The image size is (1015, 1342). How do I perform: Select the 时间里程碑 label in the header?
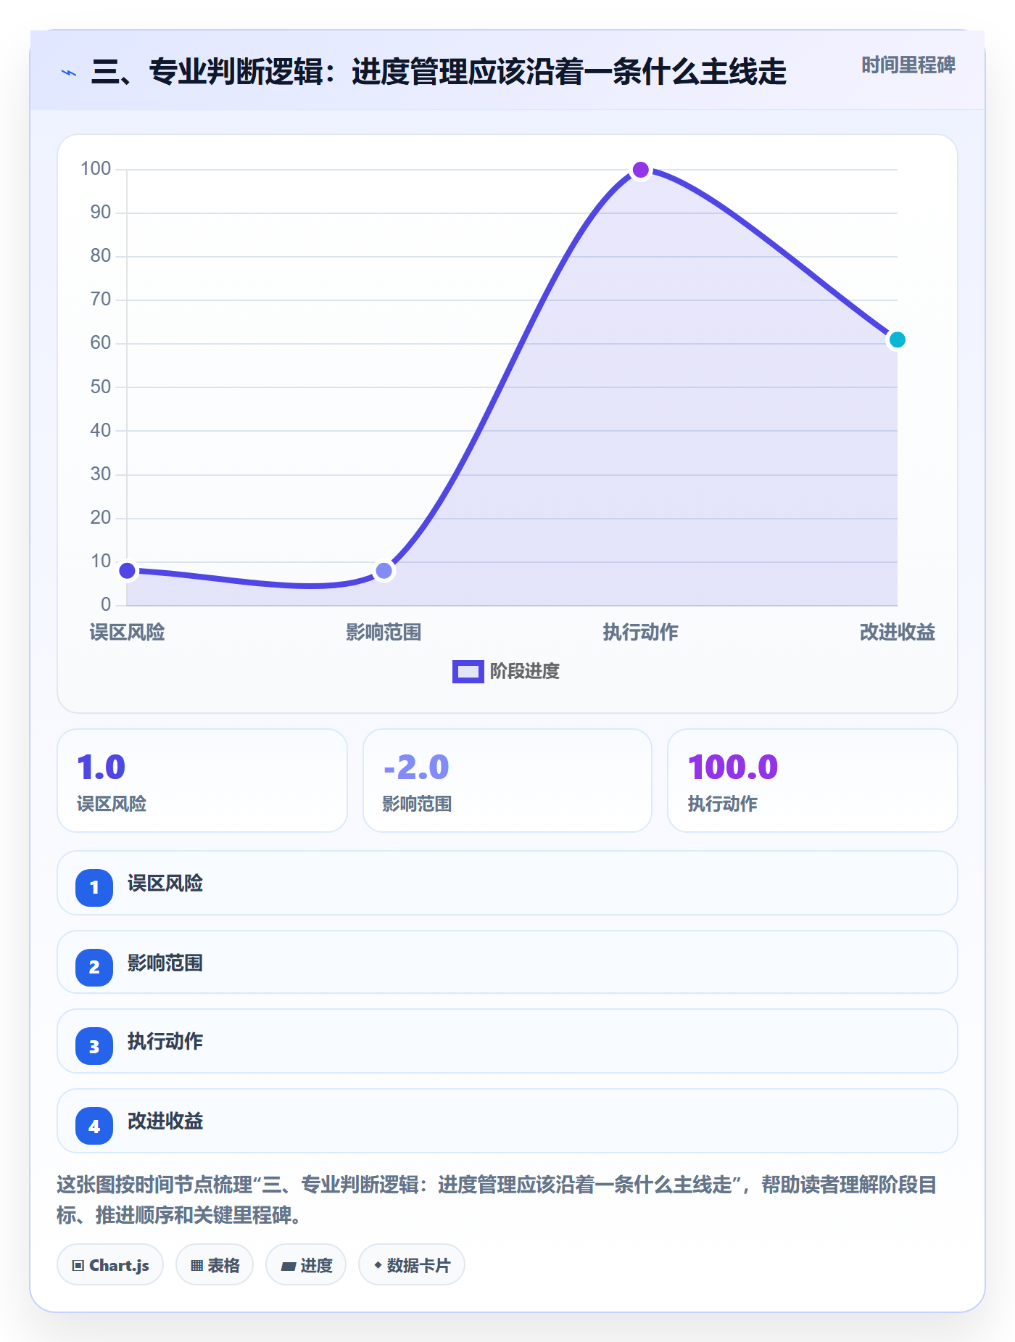click(x=908, y=65)
